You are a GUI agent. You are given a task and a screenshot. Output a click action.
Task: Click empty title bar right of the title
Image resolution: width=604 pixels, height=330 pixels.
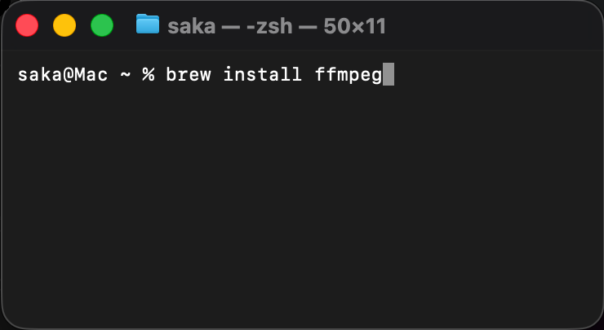[490, 25]
